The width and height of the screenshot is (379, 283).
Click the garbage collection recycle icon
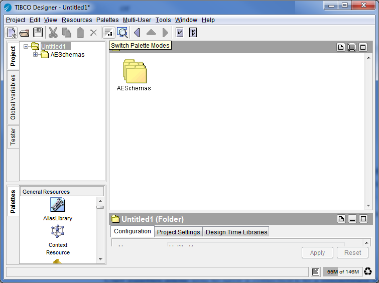(368, 271)
